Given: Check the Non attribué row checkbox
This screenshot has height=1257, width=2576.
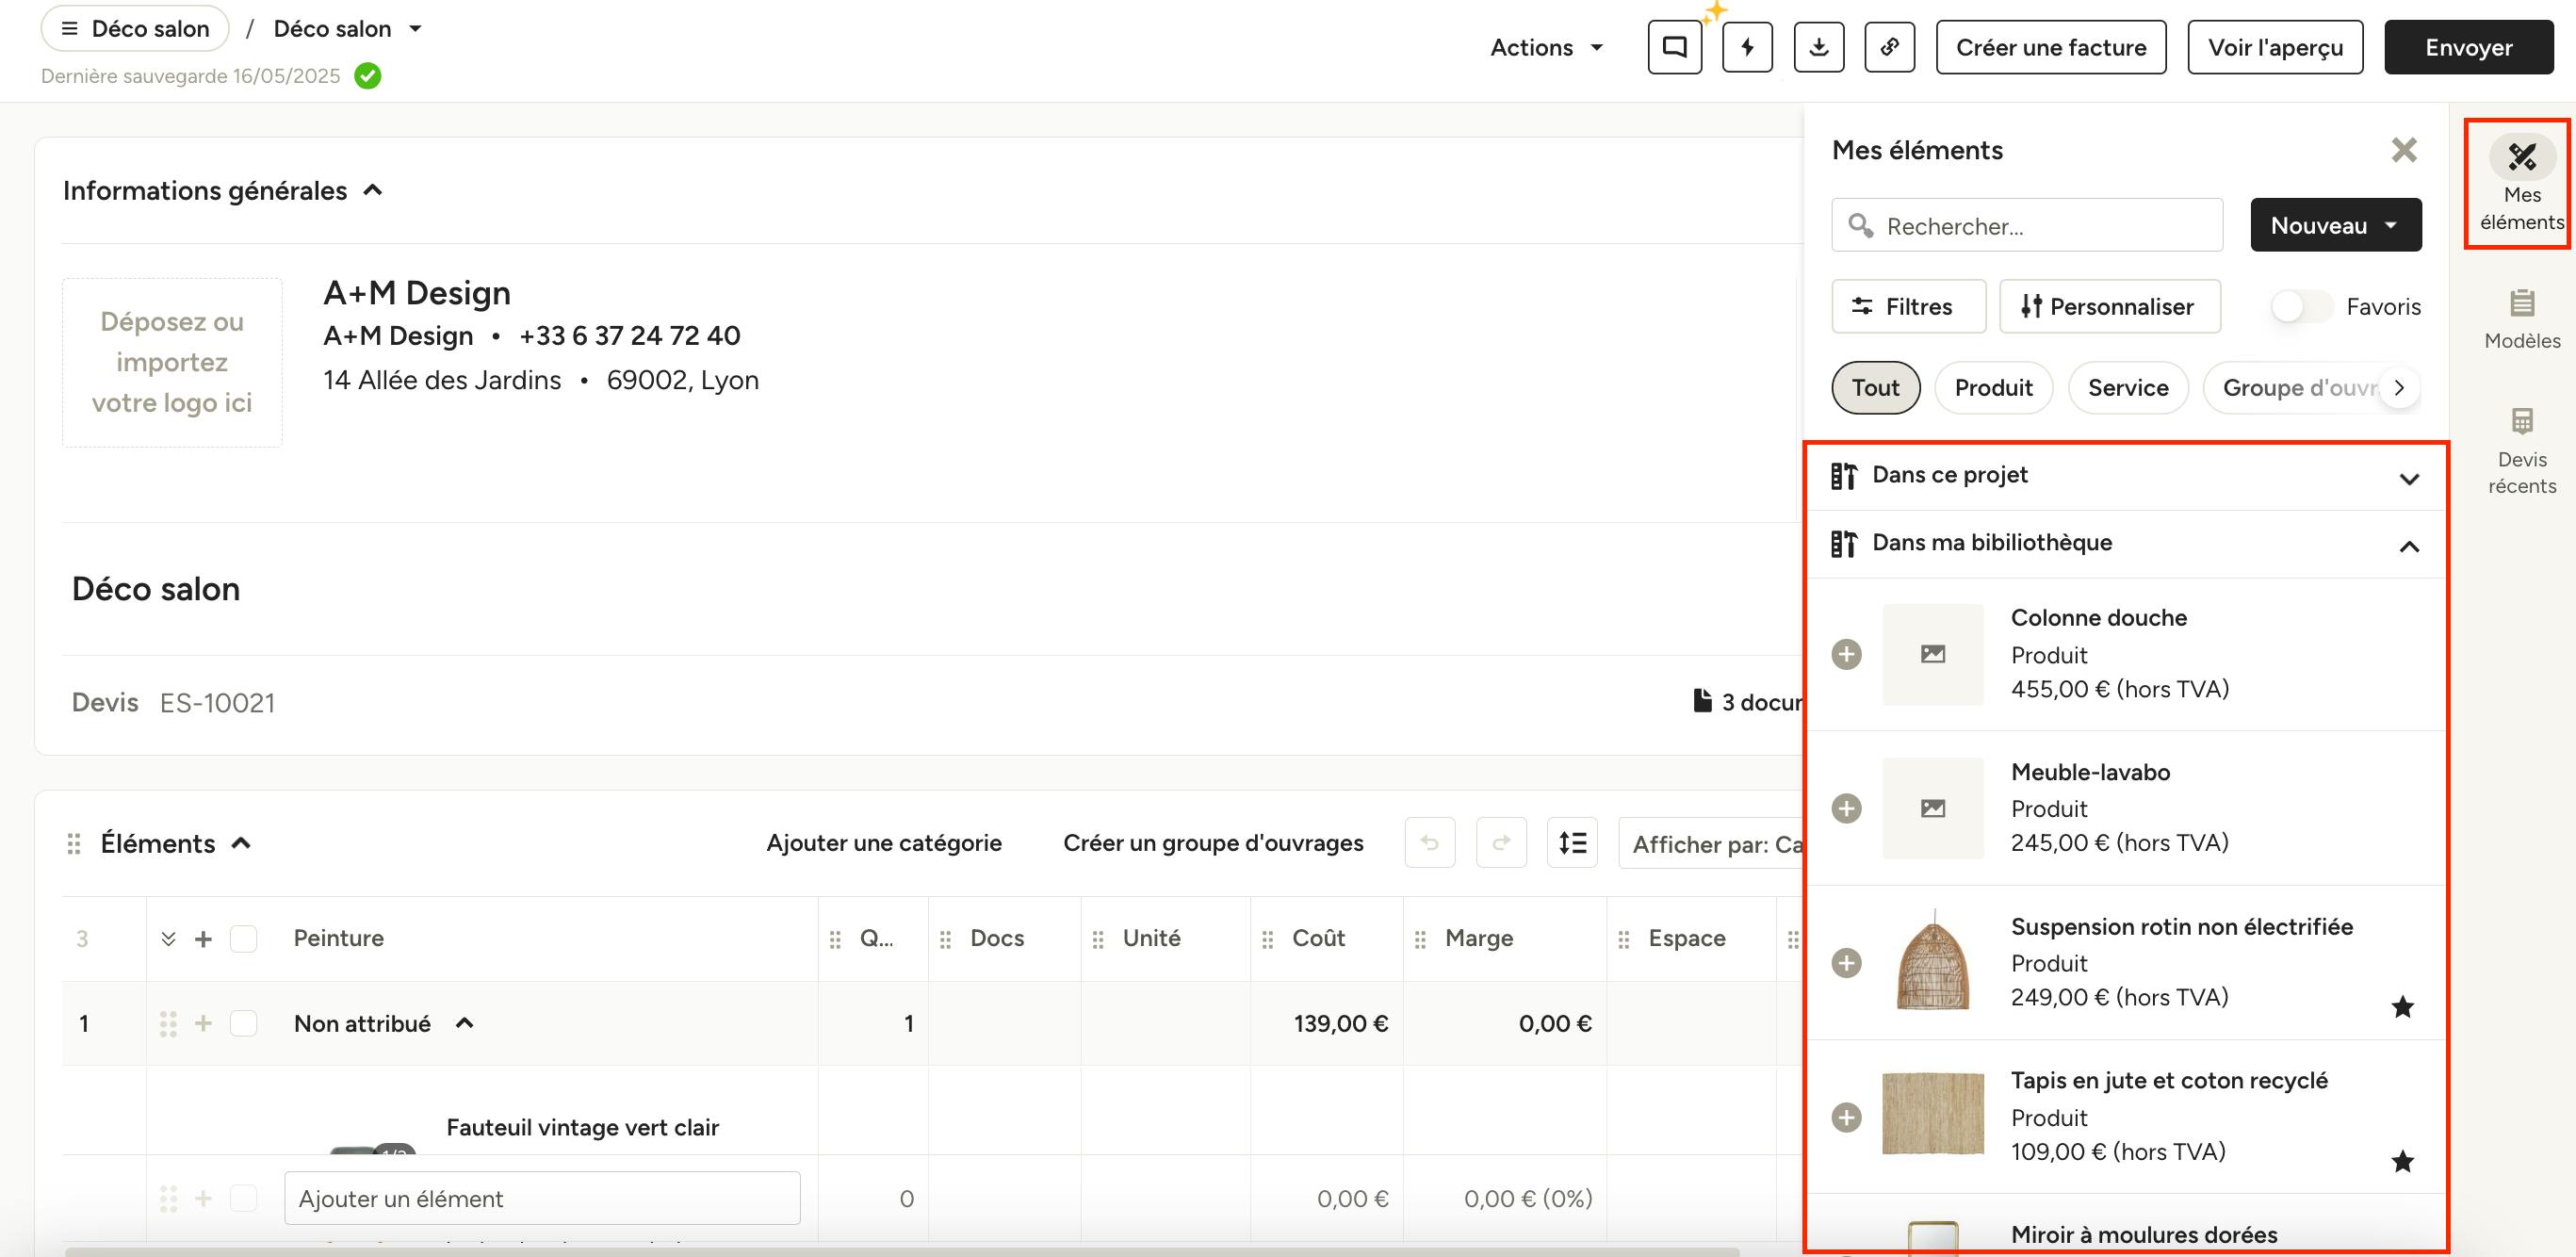Looking at the screenshot, I should [x=243, y=1023].
